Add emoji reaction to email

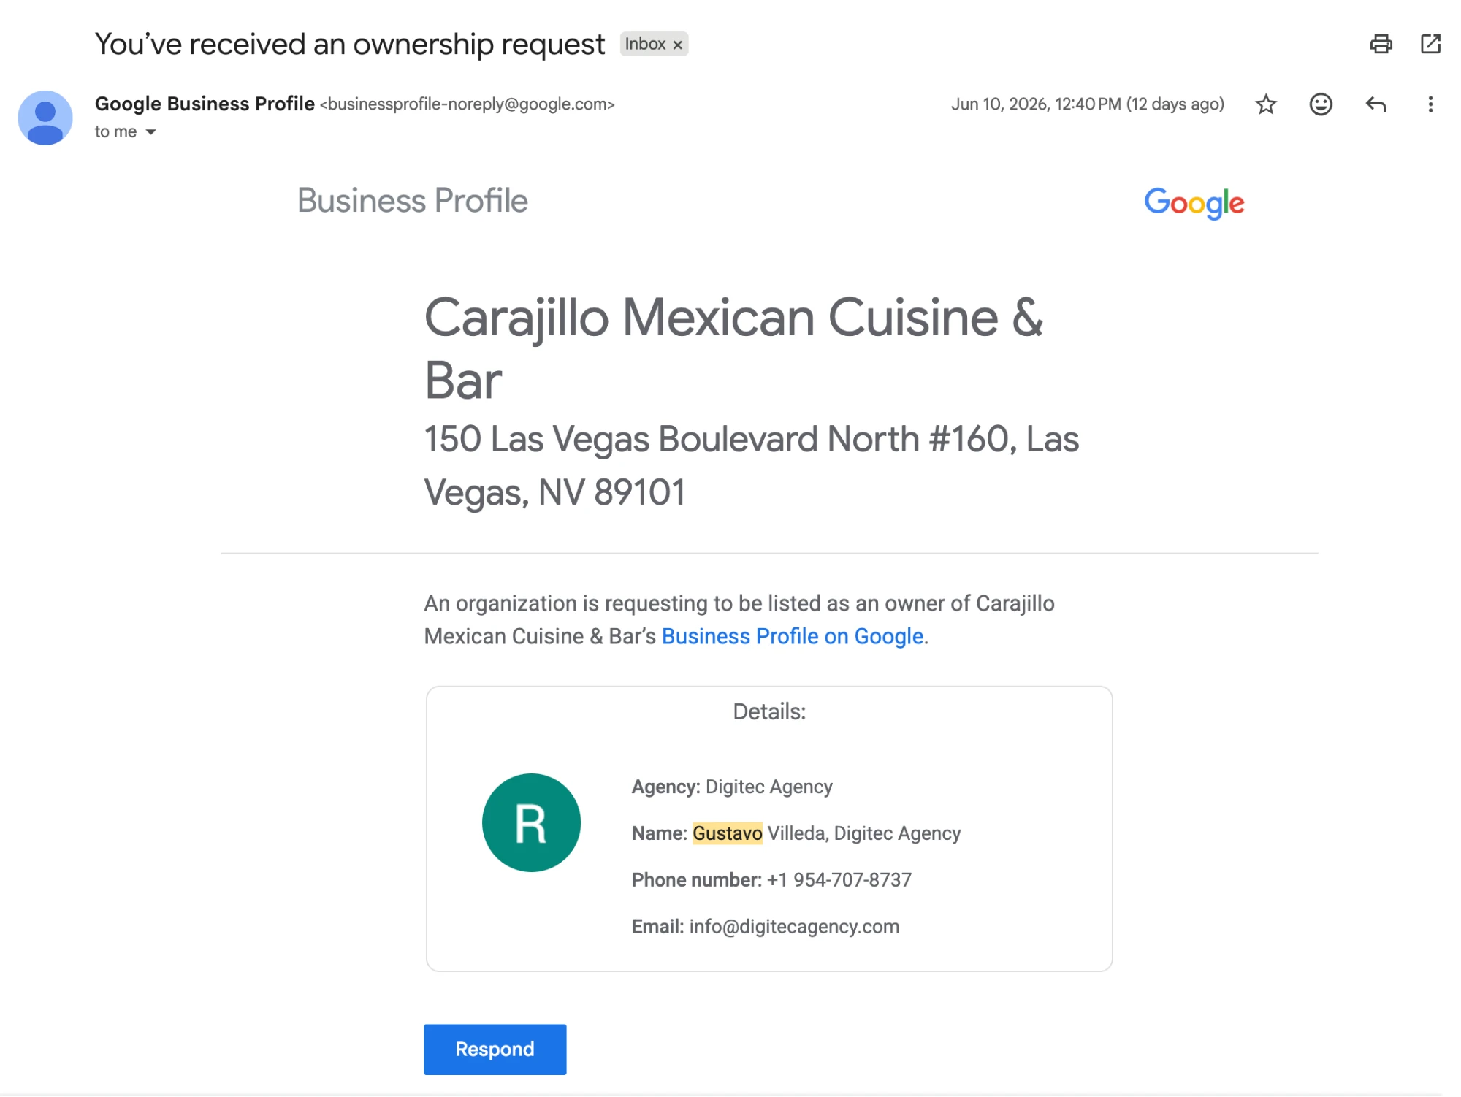coord(1321,104)
